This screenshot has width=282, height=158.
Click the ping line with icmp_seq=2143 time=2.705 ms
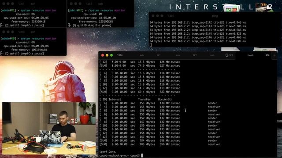[x=198, y=26]
